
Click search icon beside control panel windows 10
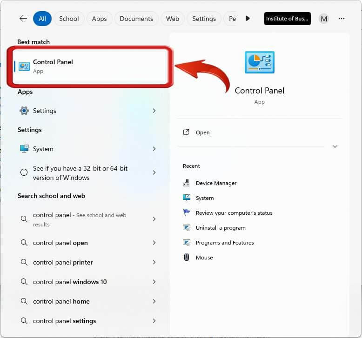pos(24,281)
